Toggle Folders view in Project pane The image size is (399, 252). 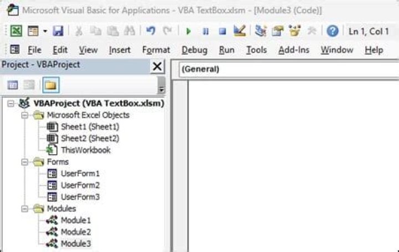[x=51, y=85]
